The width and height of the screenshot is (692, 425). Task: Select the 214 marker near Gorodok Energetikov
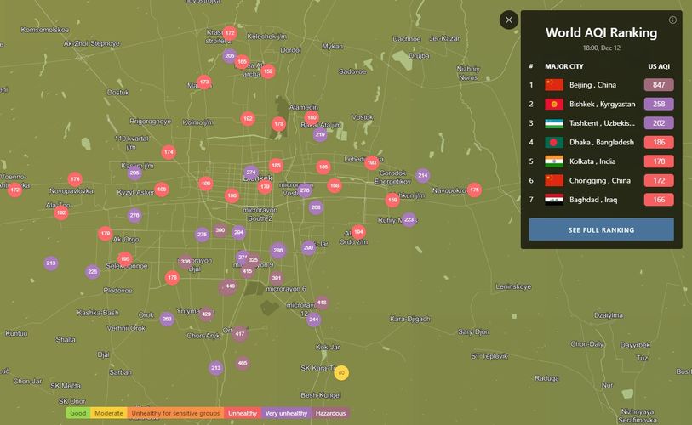[x=422, y=176]
